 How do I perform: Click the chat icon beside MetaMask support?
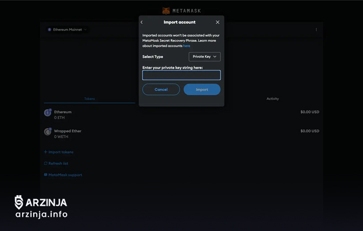[45, 175]
